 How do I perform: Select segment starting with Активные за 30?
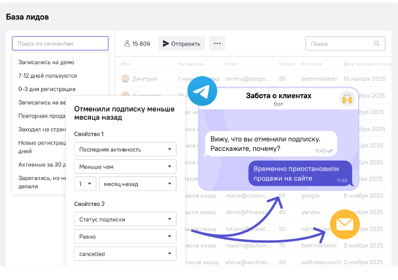coord(42,165)
